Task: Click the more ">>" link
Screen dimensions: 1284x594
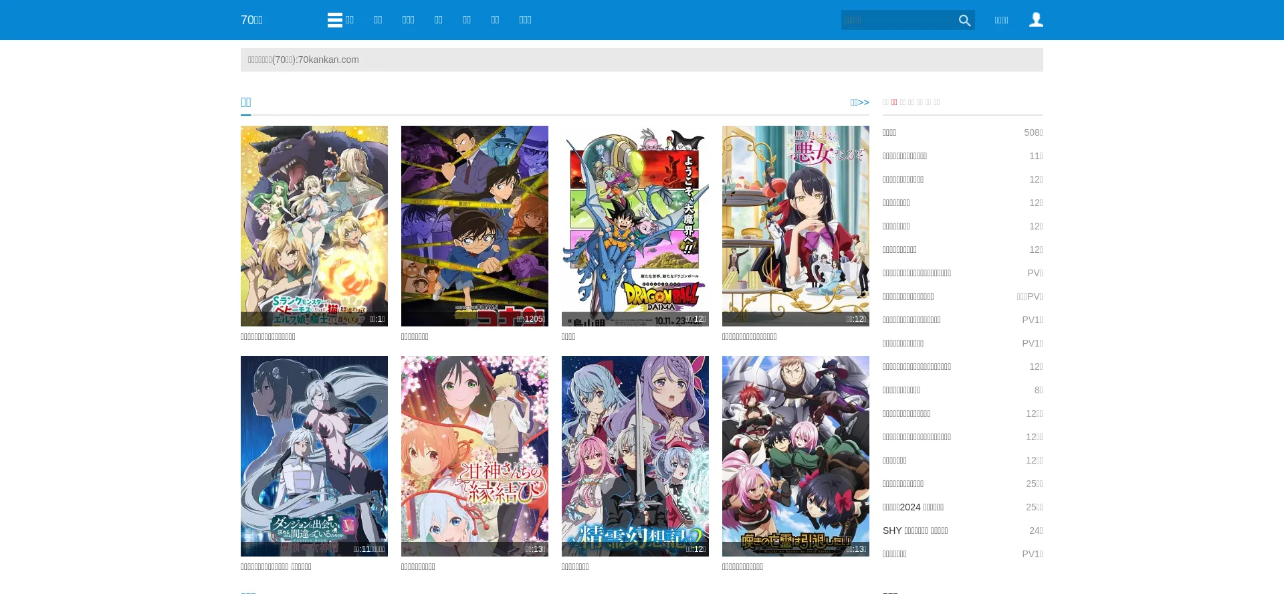Action: 860,102
